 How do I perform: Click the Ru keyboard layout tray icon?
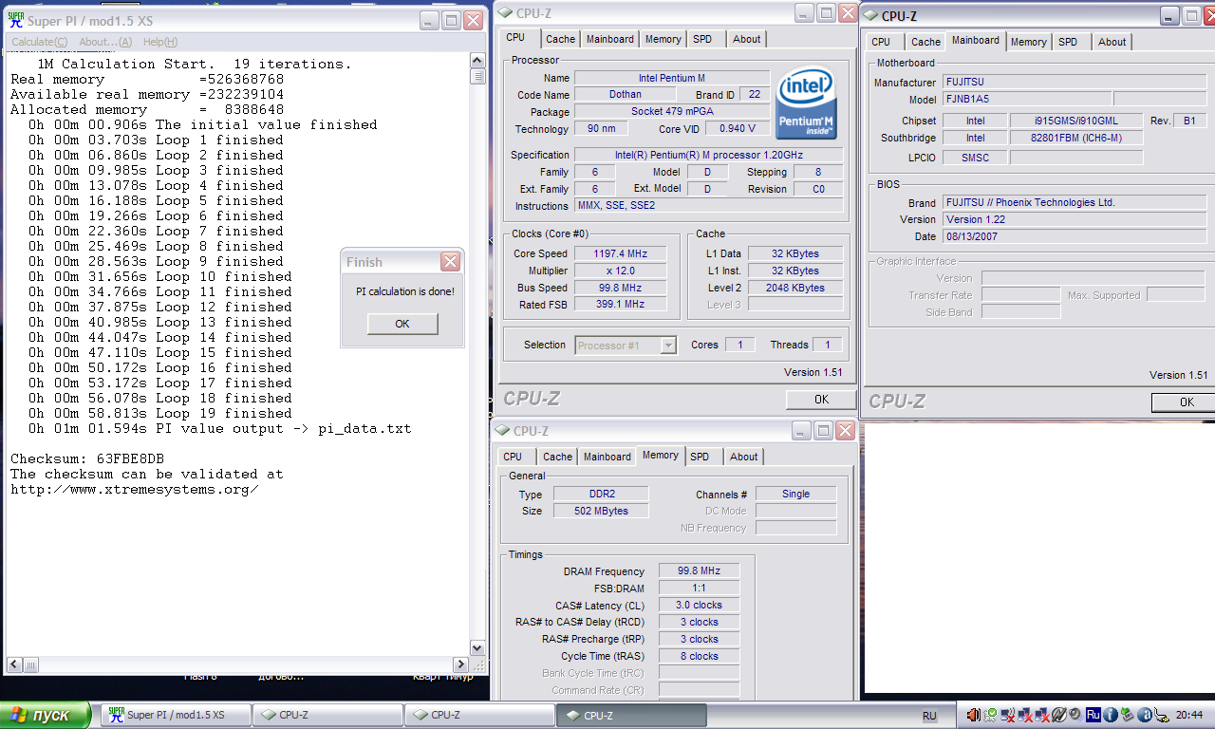(x=1093, y=714)
